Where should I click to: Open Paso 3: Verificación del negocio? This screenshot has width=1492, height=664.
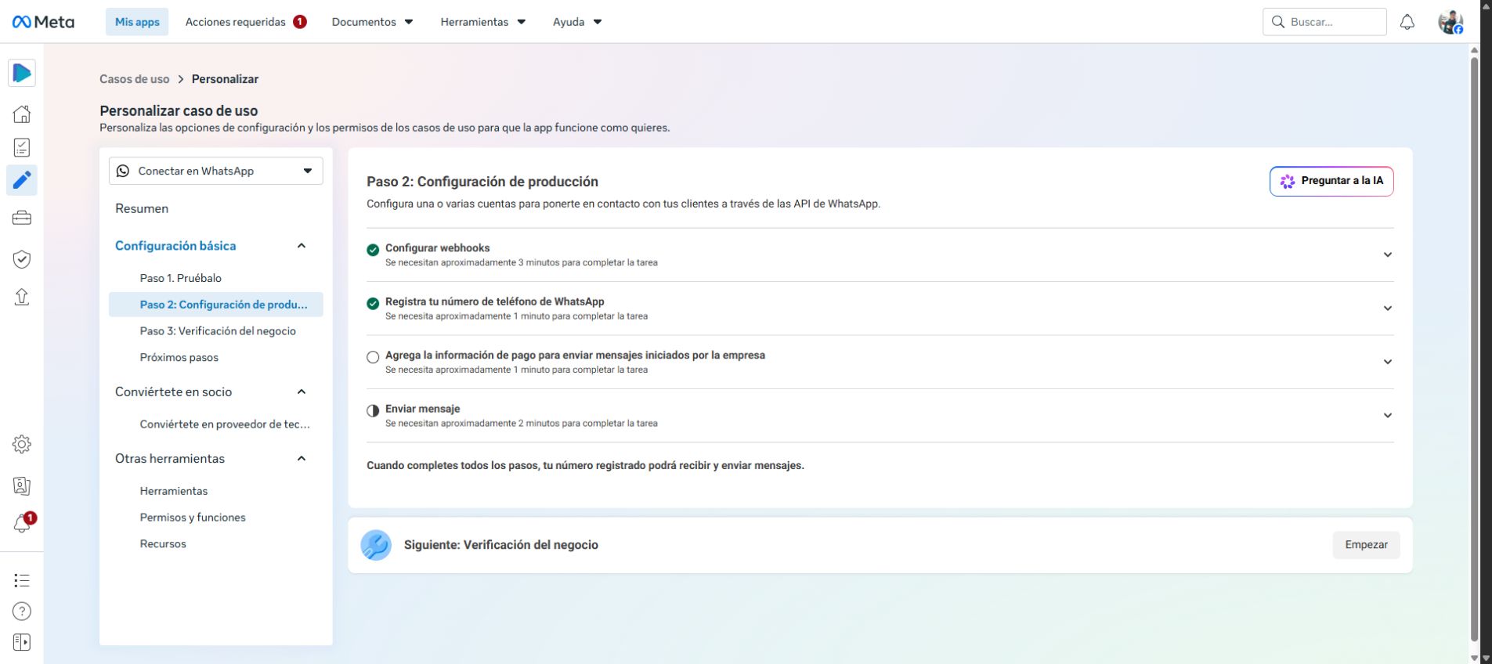coord(218,331)
